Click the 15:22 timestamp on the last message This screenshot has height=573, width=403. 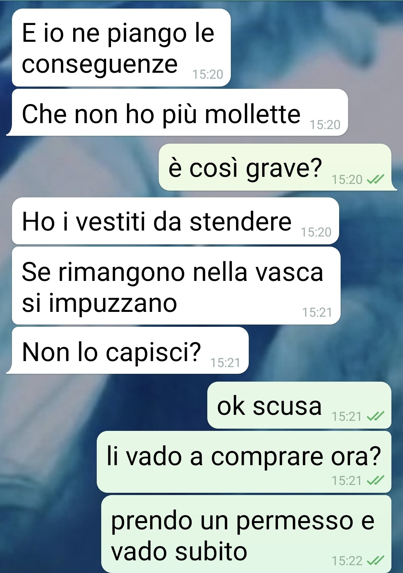pyautogui.click(x=347, y=561)
